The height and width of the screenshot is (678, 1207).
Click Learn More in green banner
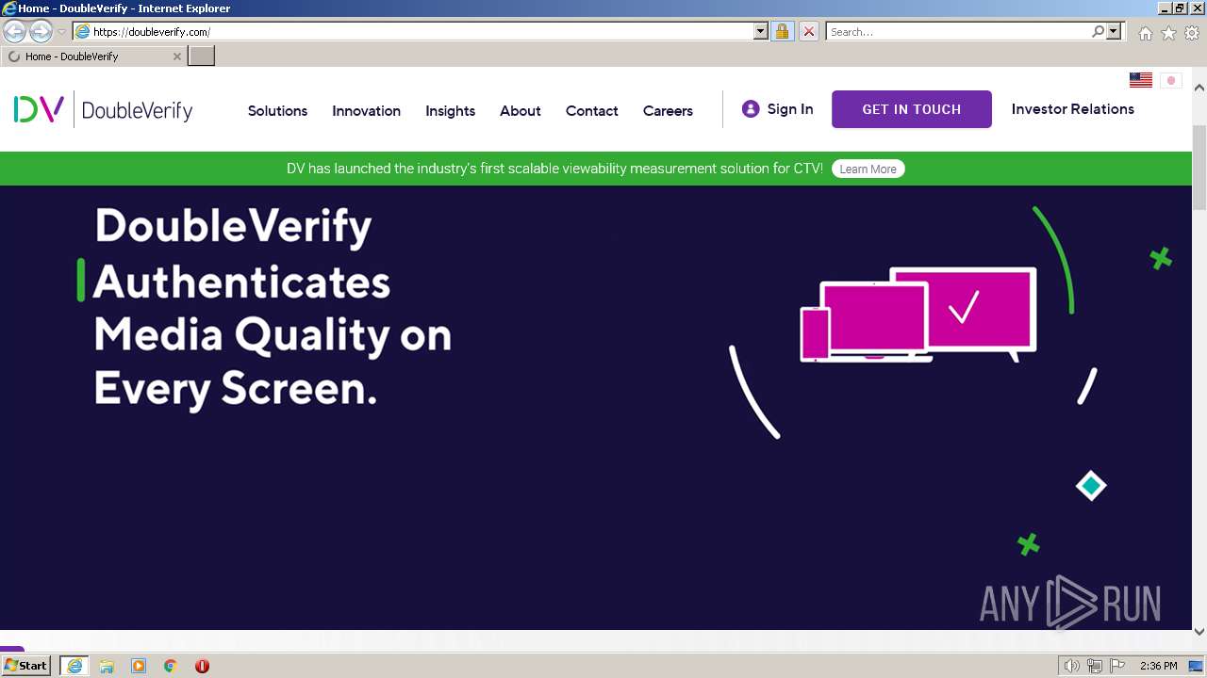pyautogui.click(x=868, y=169)
